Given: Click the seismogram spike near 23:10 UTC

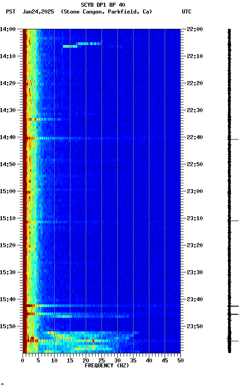Looking at the screenshot, I should pos(233,221).
